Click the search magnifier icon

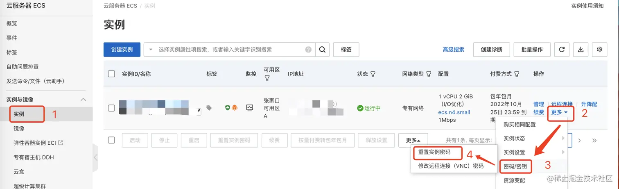click(322, 50)
